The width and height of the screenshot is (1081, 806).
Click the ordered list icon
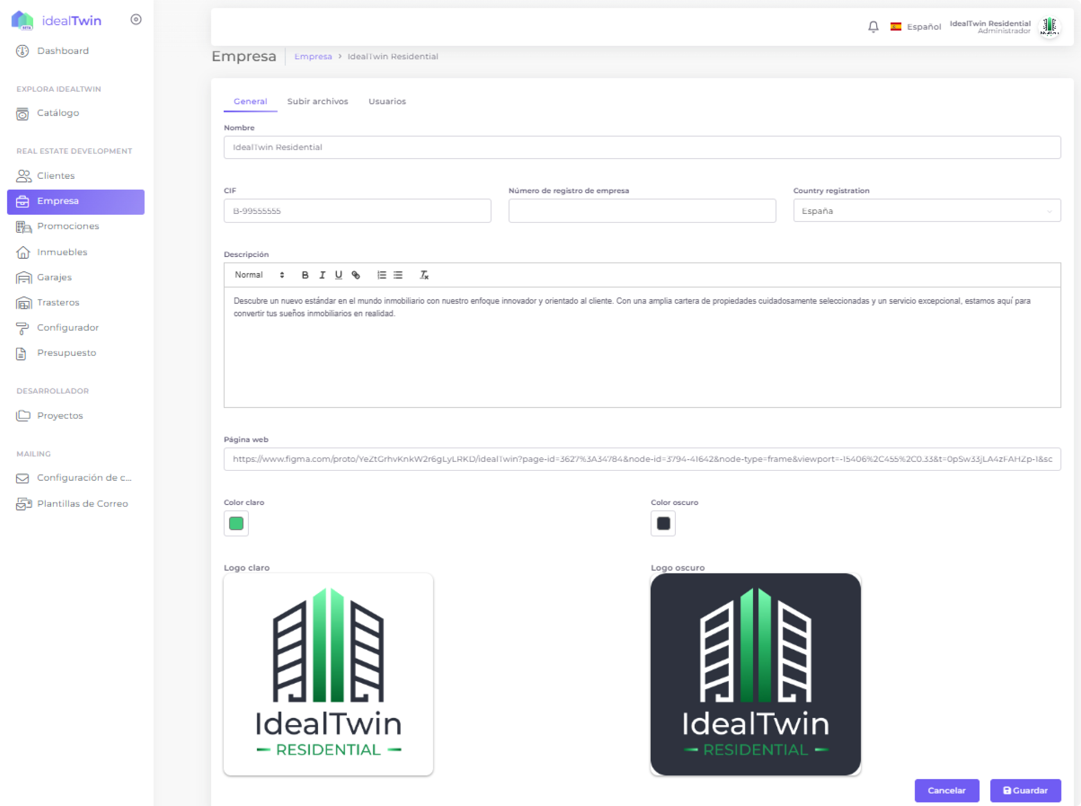click(x=382, y=275)
